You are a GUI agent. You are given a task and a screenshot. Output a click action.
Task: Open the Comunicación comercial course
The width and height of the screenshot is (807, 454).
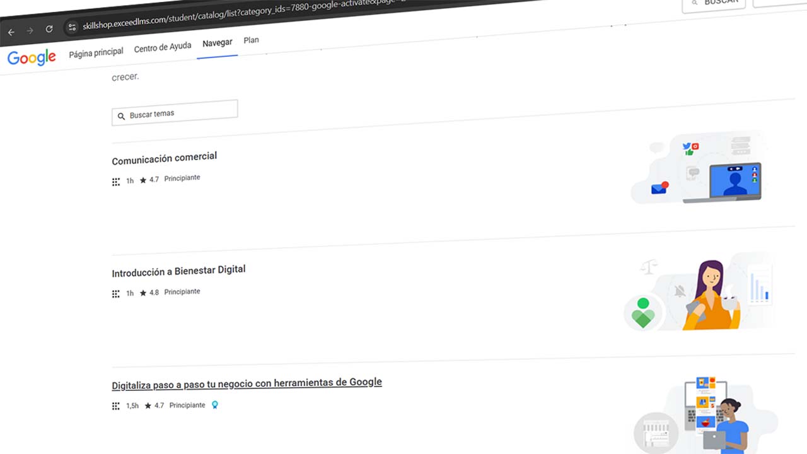click(x=164, y=158)
